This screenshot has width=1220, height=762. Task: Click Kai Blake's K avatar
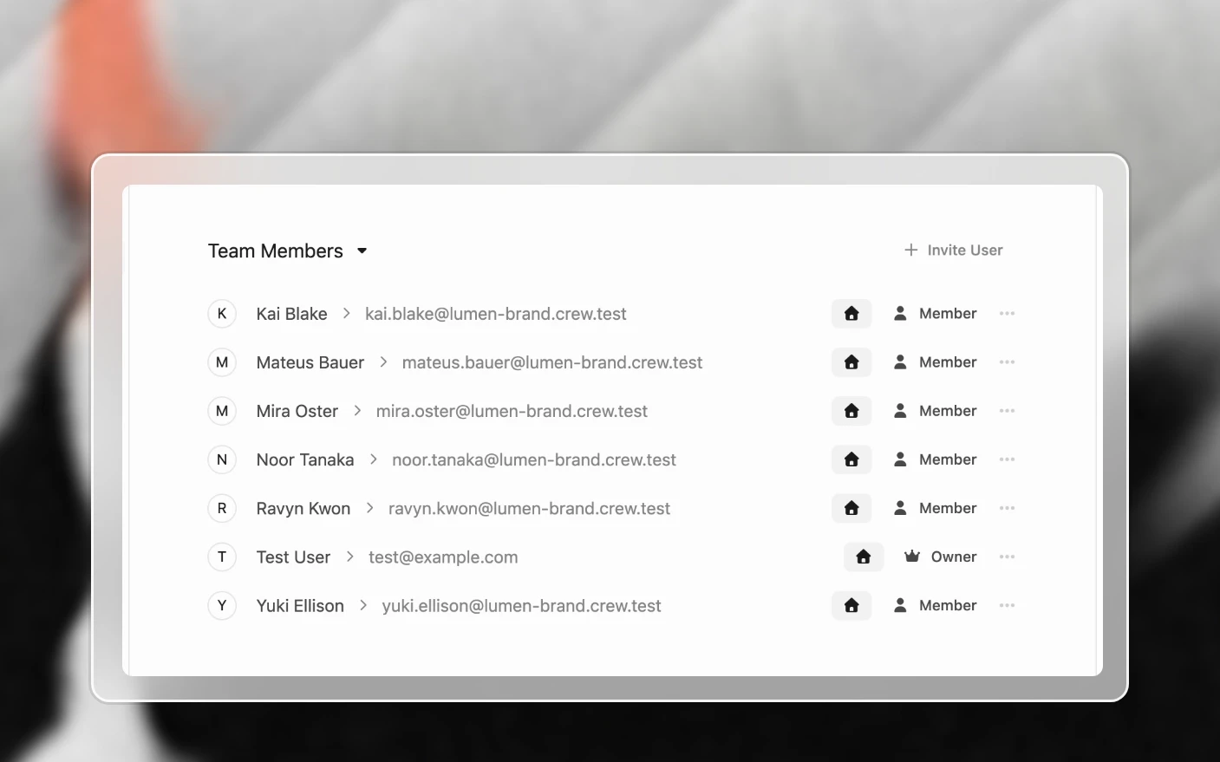click(222, 314)
